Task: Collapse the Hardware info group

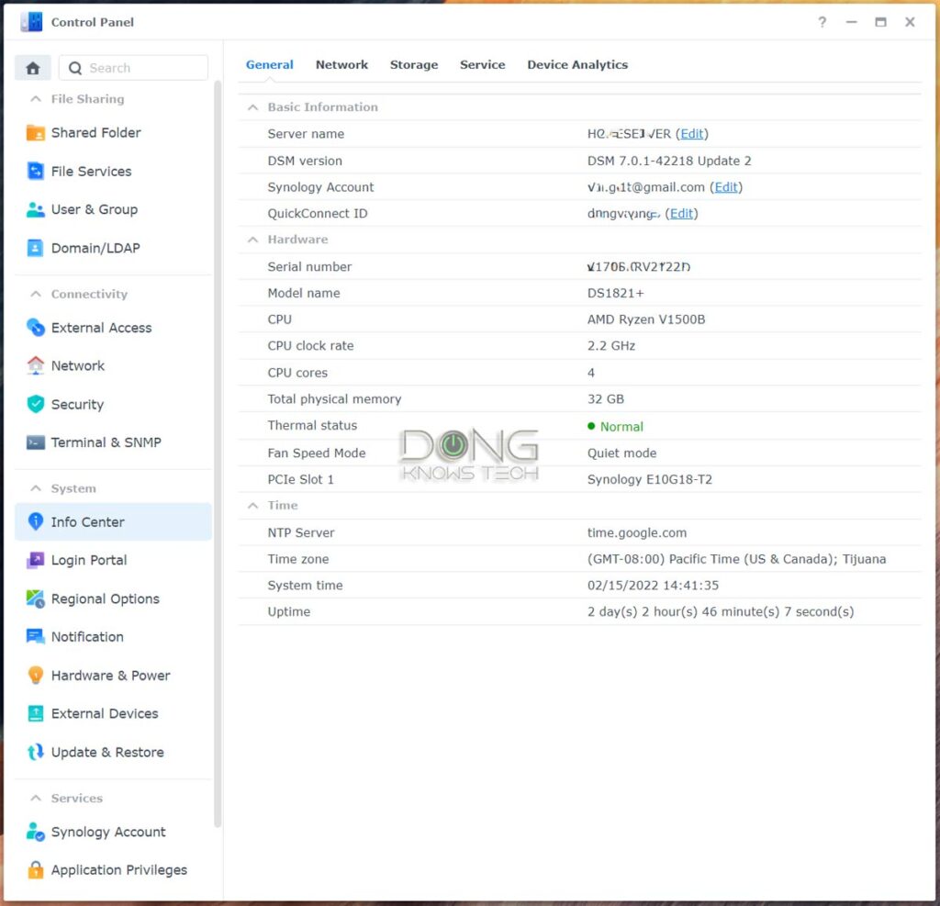Action: (x=253, y=240)
